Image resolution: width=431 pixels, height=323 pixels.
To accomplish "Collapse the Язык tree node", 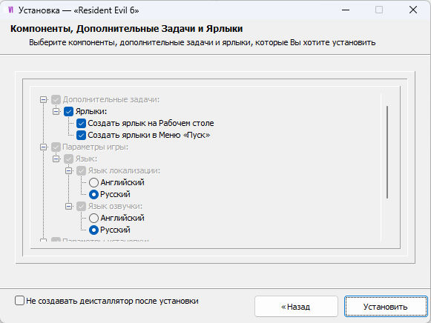I will tap(56, 159).
